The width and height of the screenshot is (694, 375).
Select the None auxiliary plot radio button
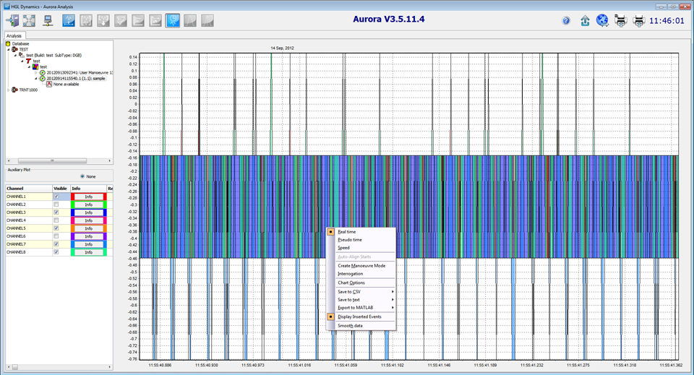tap(82, 176)
